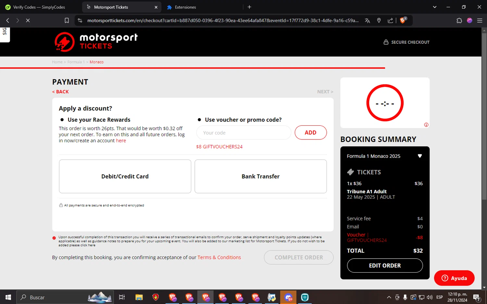Open the Terms & Conditions link
Image resolution: width=487 pixels, height=304 pixels.
(219, 257)
